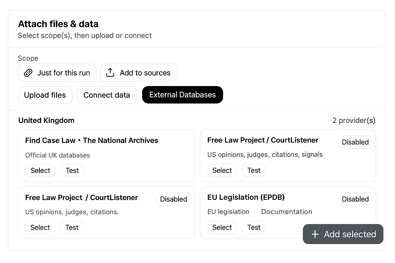Viewport: 395px width, 263px height.
Task: Open the Connect data tab
Action: 107,95
